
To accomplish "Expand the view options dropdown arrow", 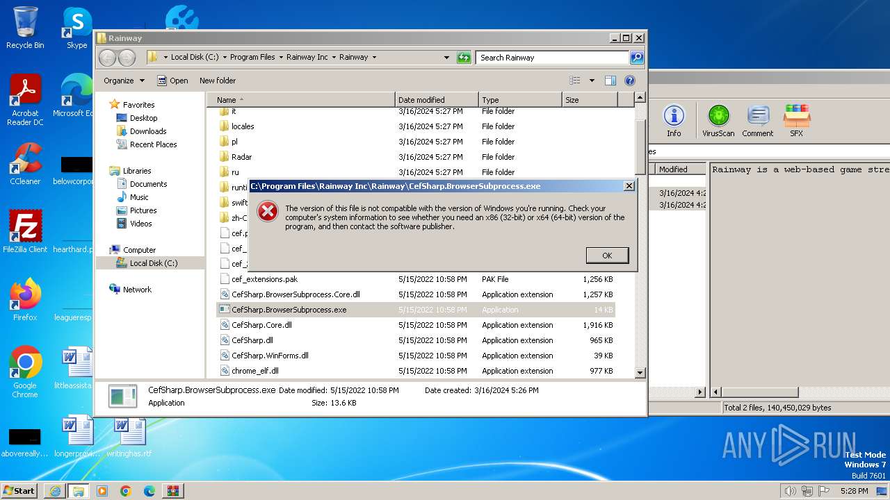I will pyautogui.click(x=592, y=81).
